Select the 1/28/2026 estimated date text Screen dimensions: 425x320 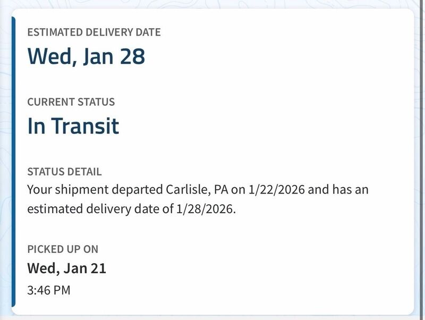point(205,208)
